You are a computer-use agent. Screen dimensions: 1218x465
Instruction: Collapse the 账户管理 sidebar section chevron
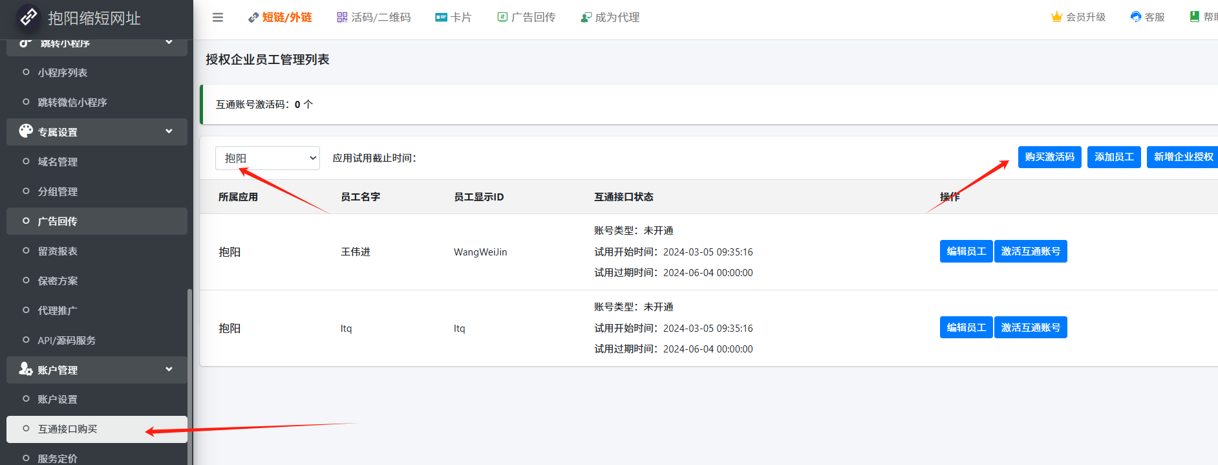(169, 369)
